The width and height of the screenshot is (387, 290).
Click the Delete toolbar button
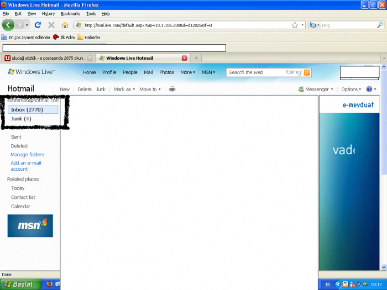[x=85, y=89]
